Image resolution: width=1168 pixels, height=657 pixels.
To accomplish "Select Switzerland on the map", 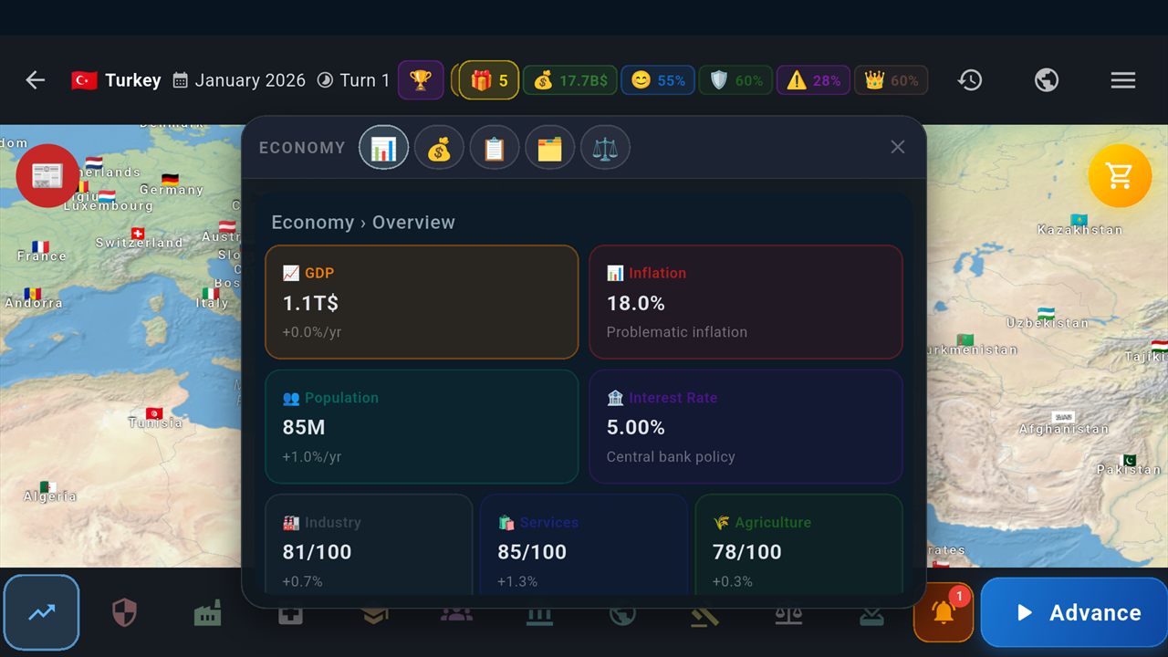I will click(x=139, y=239).
